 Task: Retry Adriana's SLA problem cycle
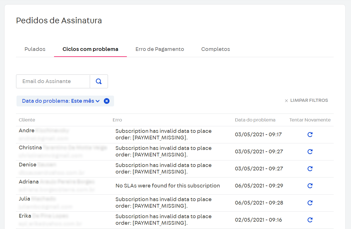(x=310, y=185)
